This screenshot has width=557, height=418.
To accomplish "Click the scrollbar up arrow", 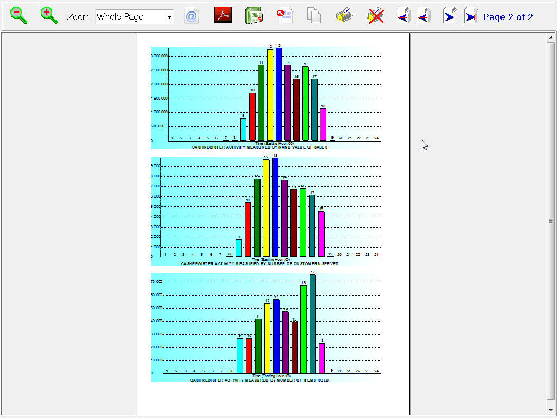I will click(x=550, y=37).
